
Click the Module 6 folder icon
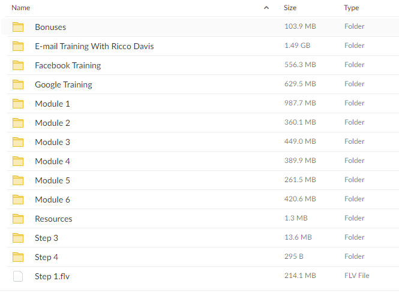point(18,200)
